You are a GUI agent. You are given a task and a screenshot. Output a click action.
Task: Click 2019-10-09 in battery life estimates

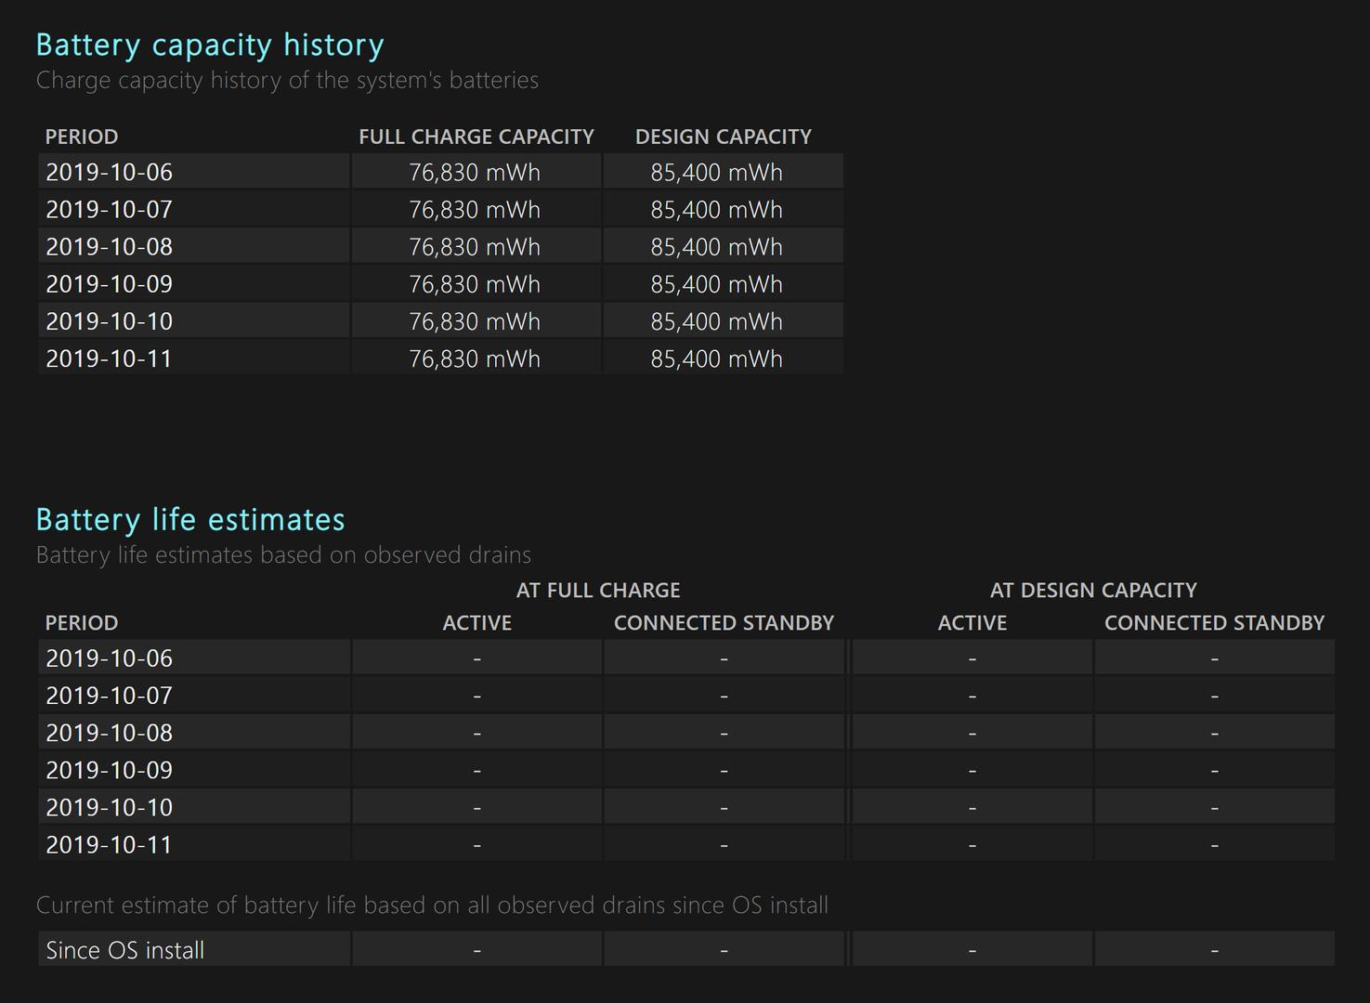click(110, 770)
